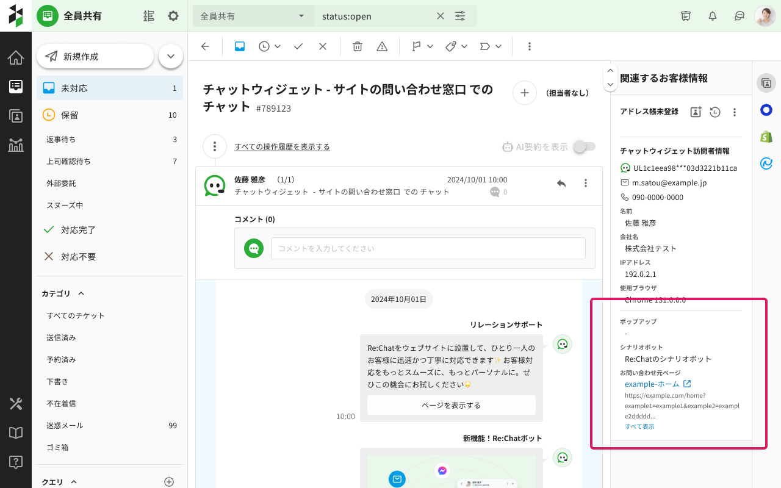Open the flag dropdown in toolbar
Viewport: 781px width, 488px height.
(422, 46)
